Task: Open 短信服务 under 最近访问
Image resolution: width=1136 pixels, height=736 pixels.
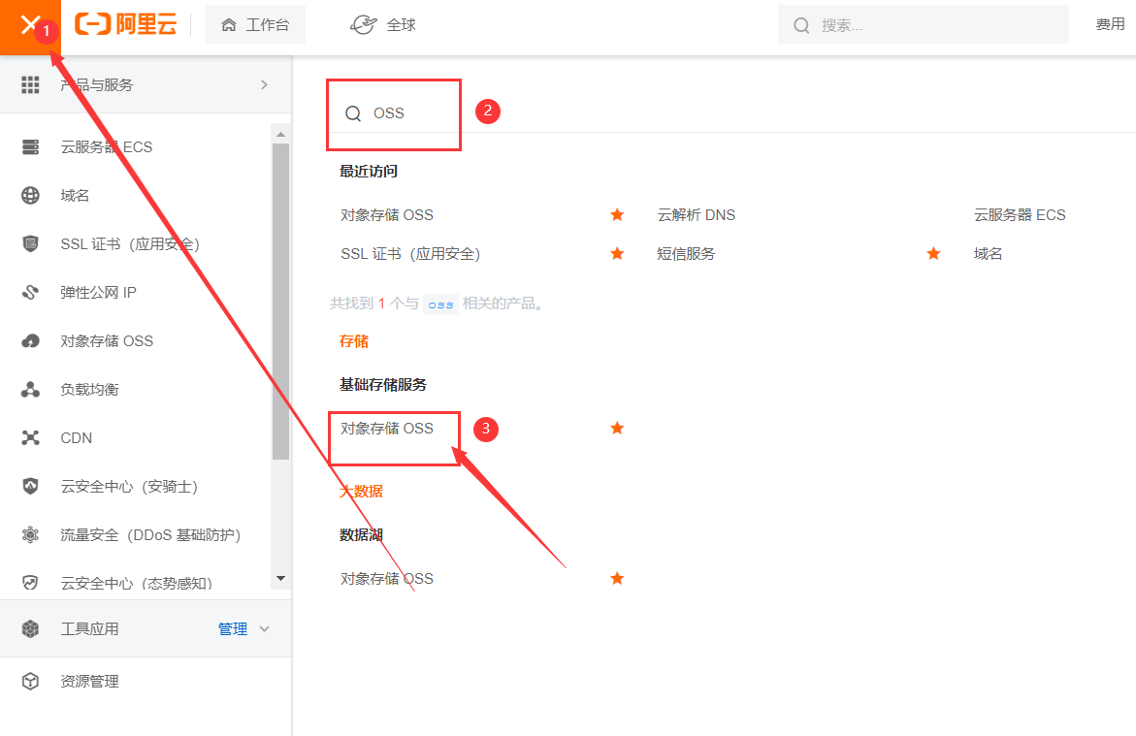Action: 686,253
